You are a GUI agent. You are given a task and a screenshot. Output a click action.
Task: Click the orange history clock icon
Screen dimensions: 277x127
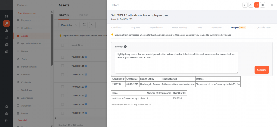click(257, 5)
